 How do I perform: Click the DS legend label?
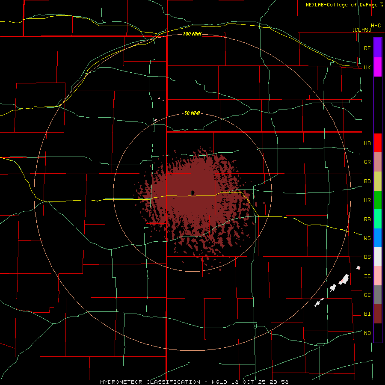point(367,257)
